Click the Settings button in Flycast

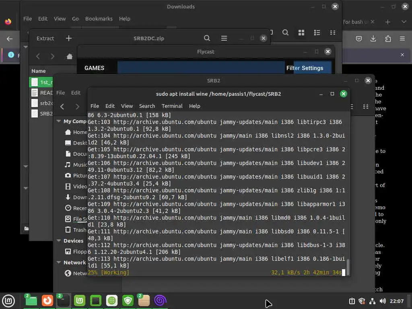pyautogui.click(x=312, y=68)
